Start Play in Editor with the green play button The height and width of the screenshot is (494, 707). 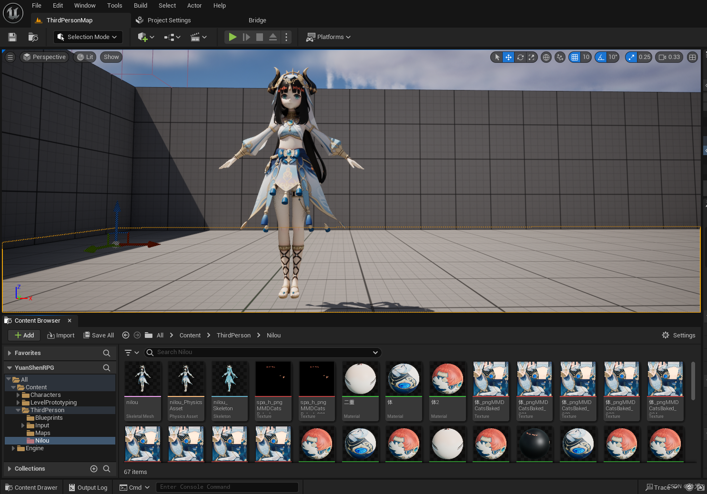pos(232,37)
